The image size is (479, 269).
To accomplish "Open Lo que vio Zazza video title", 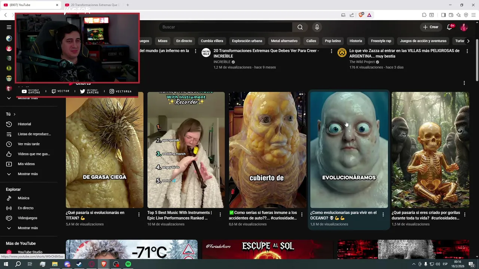I will click(405, 53).
